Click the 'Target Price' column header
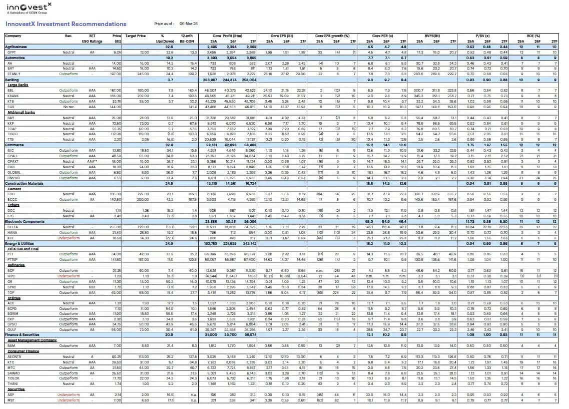The height and width of the screenshot is (409, 569). coord(135,36)
